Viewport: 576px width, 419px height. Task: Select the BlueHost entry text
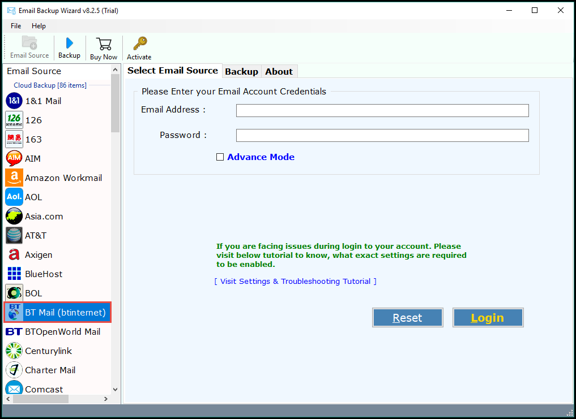pyautogui.click(x=44, y=274)
